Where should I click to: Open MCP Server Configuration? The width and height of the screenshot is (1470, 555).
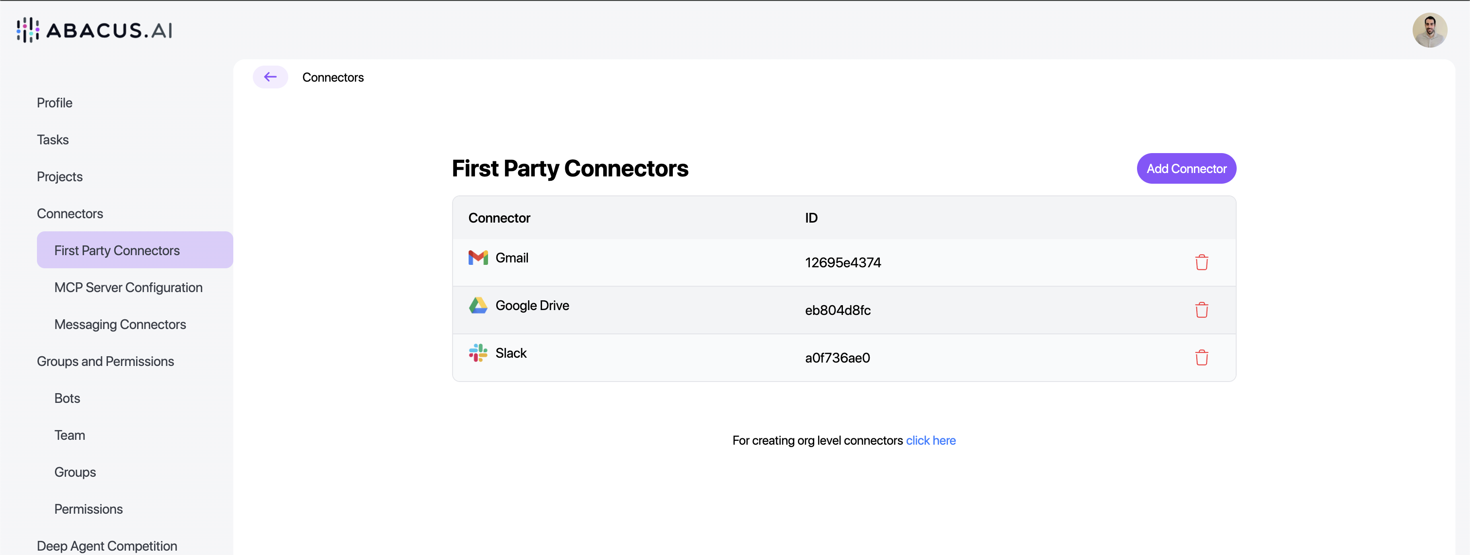(128, 288)
